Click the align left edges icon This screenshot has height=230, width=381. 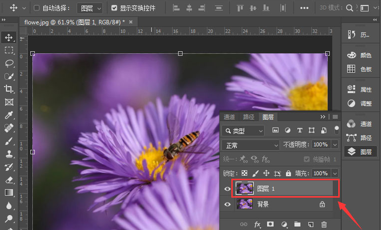[x=176, y=8]
